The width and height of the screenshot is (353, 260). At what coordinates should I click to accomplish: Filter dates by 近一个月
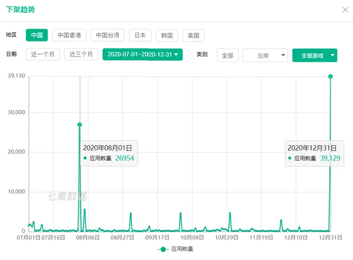[x=43, y=54]
